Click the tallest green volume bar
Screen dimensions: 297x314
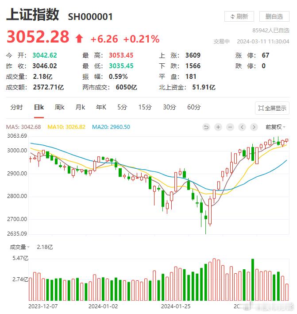click(x=253, y=280)
